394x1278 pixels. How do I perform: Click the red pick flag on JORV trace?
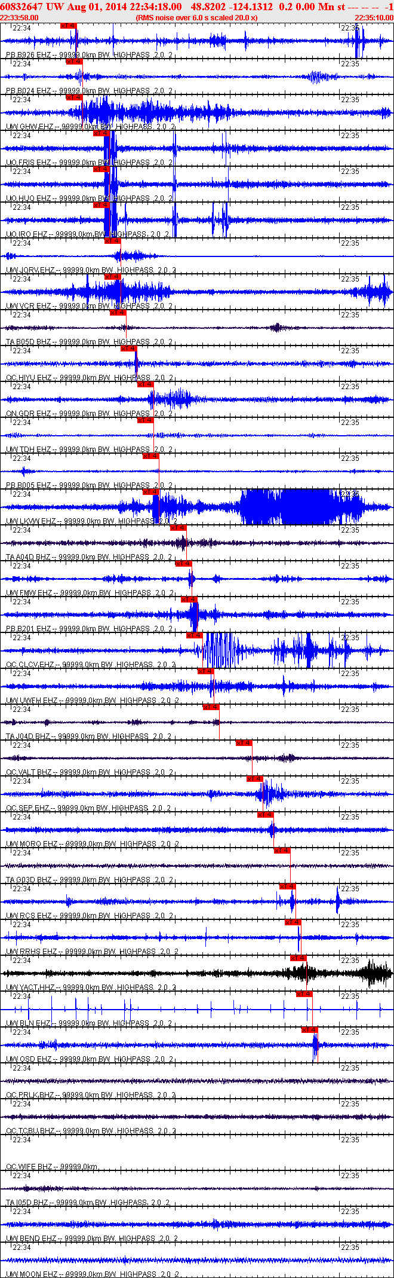pos(112,241)
